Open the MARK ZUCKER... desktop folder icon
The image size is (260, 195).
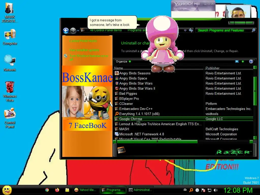10,12
